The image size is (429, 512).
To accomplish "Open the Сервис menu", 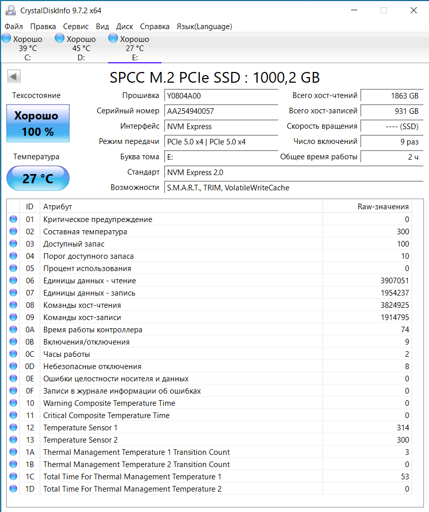I will tap(75, 27).
